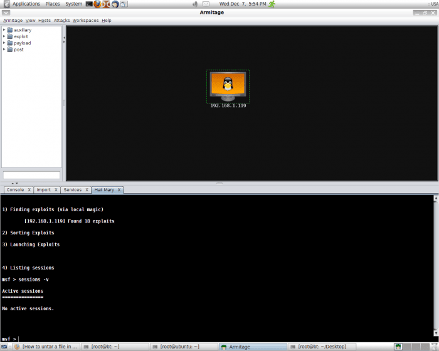Click the exploit folder icon
The image size is (439, 351).
tap(10, 36)
